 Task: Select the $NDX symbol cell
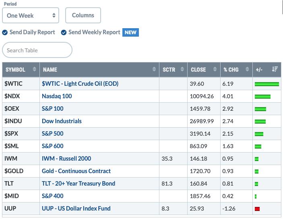21,96
